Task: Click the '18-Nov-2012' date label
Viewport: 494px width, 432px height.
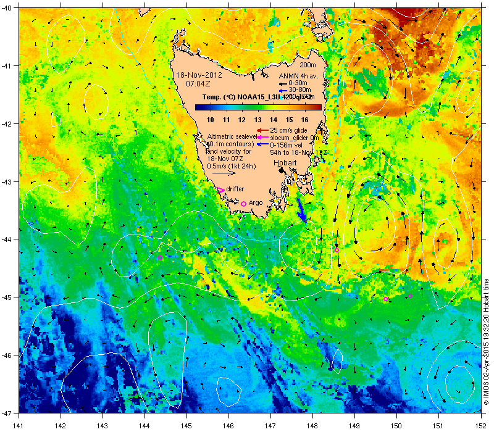Action: (x=199, y=75)
